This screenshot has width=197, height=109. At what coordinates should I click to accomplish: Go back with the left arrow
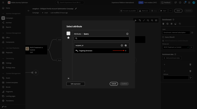tap(29, 11)
